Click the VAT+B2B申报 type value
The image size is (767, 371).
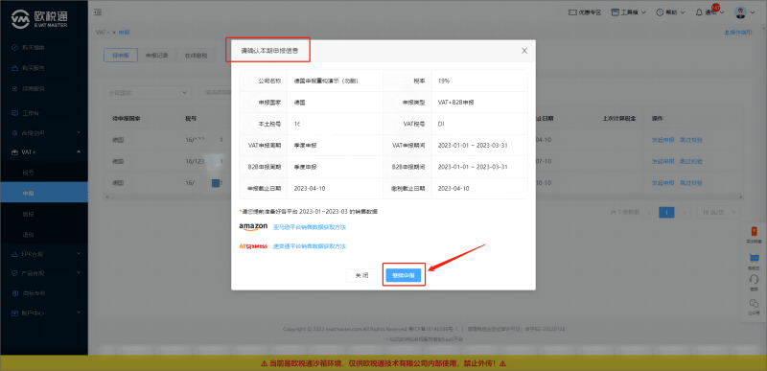click(x=456, y=103)
